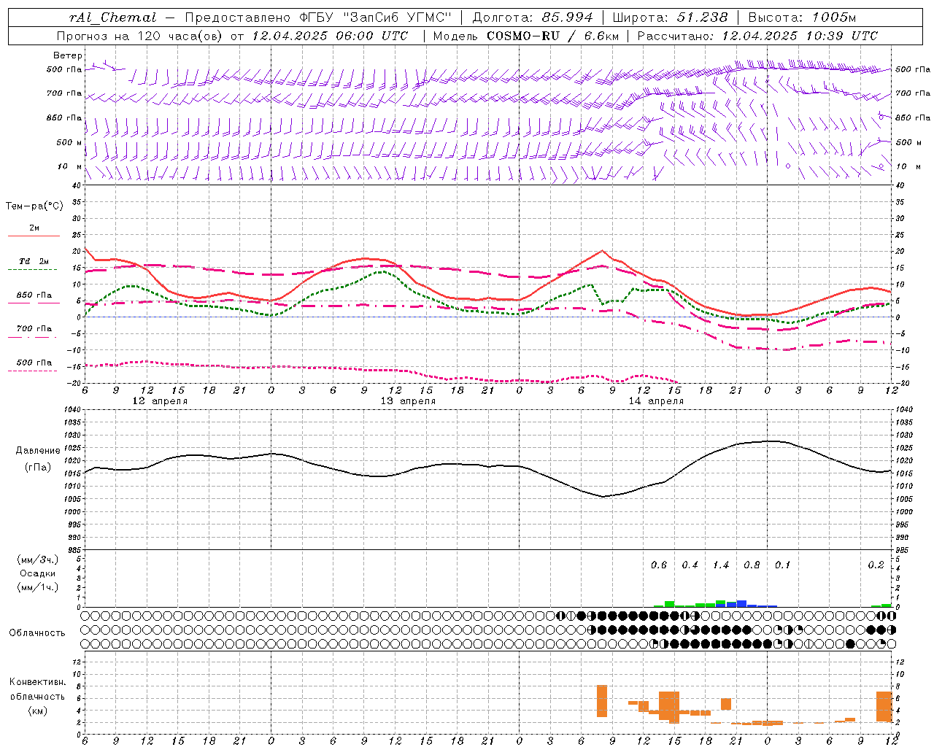Viewport: 934px width, 747px height.
Task: Click the Ветер wind panel label
Action: click(x=68, y=55)
